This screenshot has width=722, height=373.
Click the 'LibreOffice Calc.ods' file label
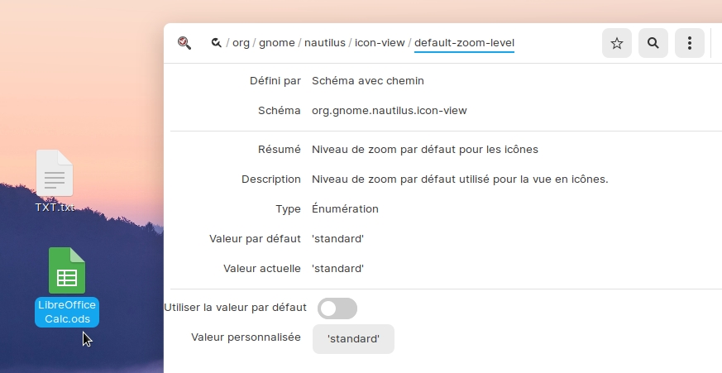click(67, 313)
